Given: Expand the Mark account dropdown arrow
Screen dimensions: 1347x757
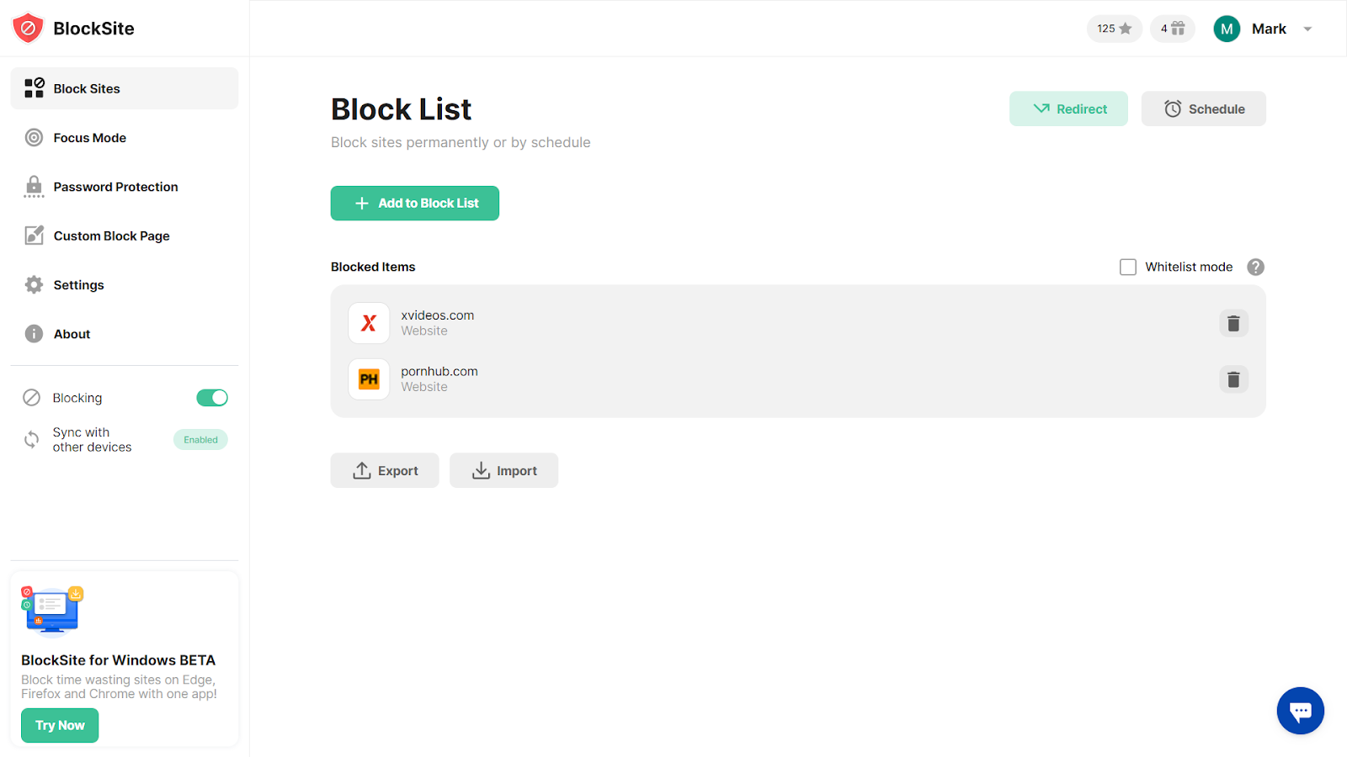Looking at the screenshot, I should tap(1307, 29).
